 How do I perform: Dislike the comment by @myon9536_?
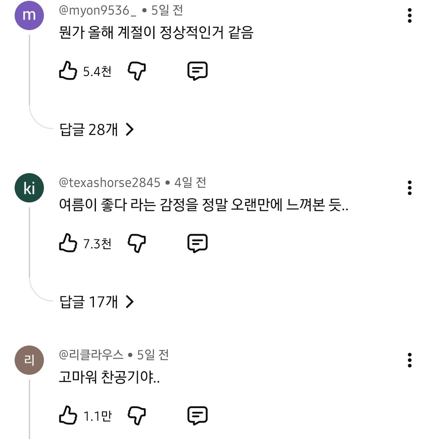(x=137, y=71)
